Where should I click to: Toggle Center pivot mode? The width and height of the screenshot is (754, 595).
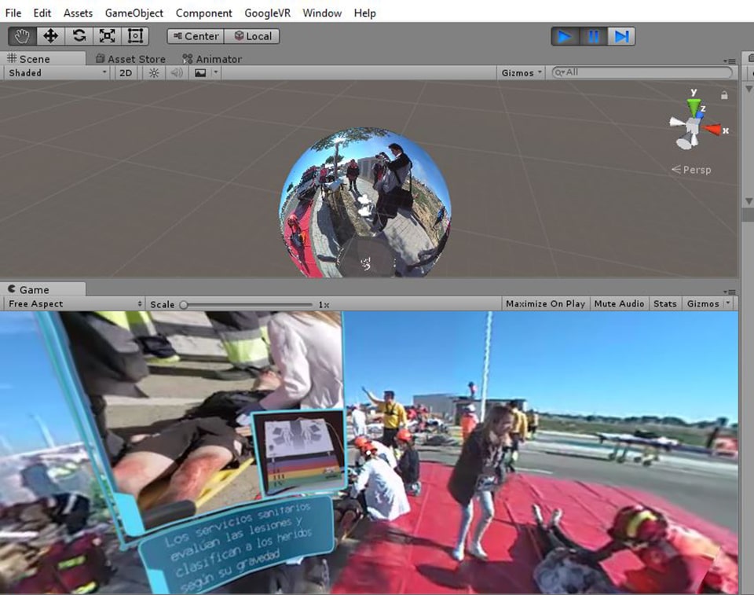pyautogui.click(x=194, y=35)
